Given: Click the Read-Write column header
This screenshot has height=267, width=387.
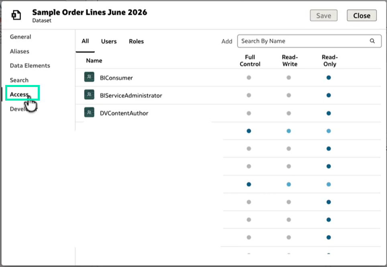Looking at the screenshot, I should (290, 61).
